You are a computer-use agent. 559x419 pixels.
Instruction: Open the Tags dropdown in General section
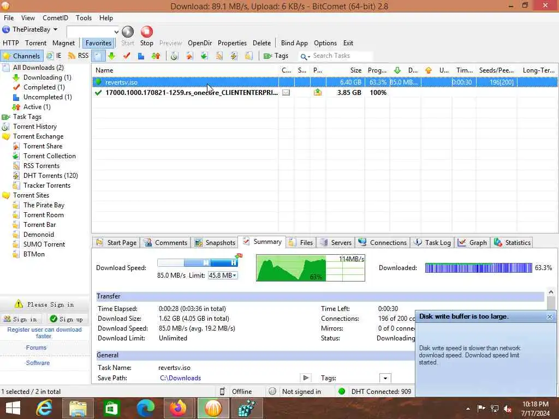(385, 378)
